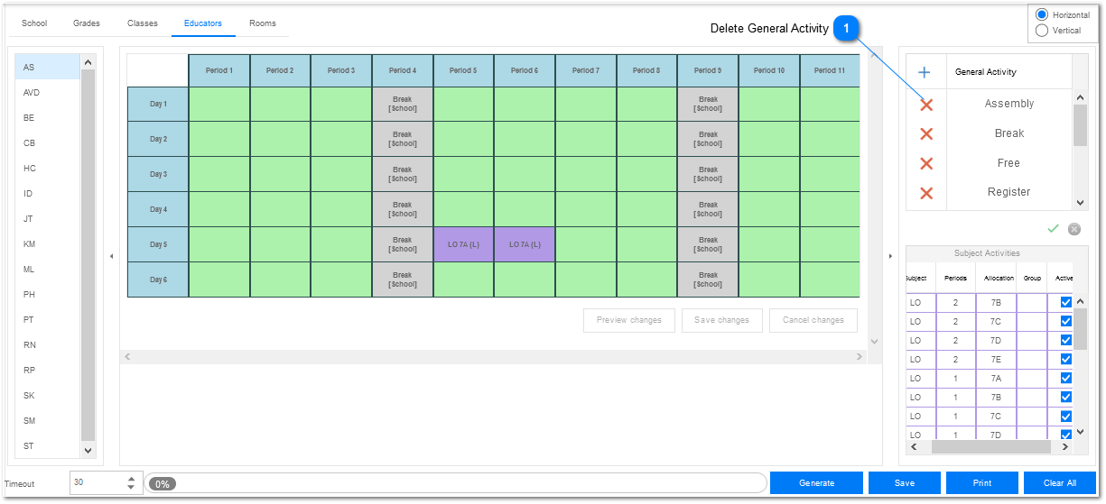This screenshot has width=1106, height=504.
Task: Delete the Break general activity
Action: tap(926, 133)
